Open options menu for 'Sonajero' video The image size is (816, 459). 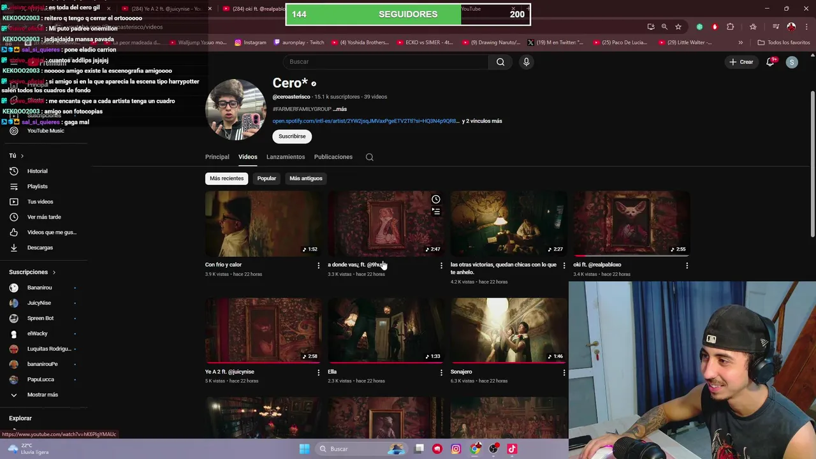(564, 372)
